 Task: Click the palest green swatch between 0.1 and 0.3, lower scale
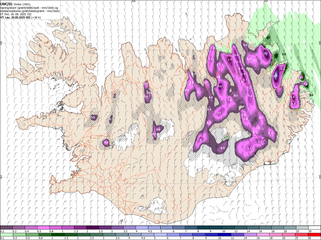point(7,234)
